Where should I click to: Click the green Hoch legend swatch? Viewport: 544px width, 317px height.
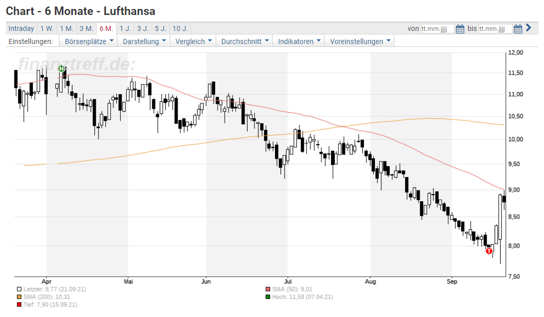[268, 297]
